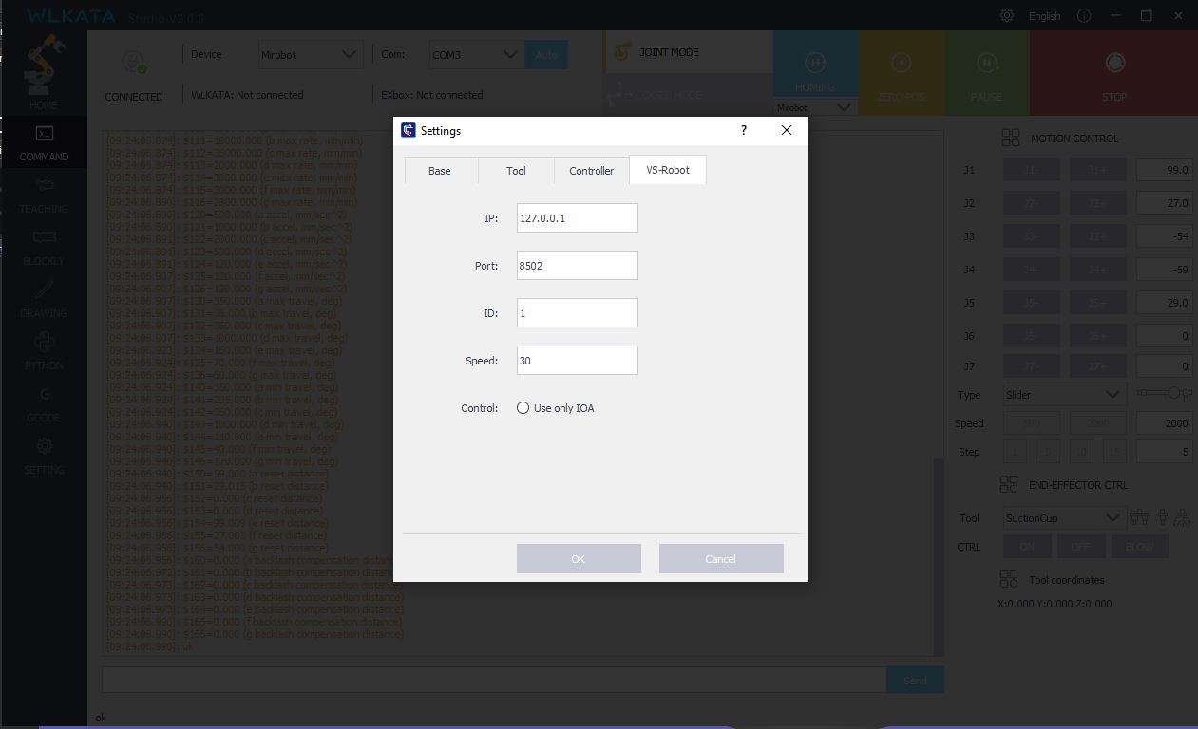Click the PAUSE button icon
Image resolution: width=1198 pixels, height=729 pixels.
point(986,63)
